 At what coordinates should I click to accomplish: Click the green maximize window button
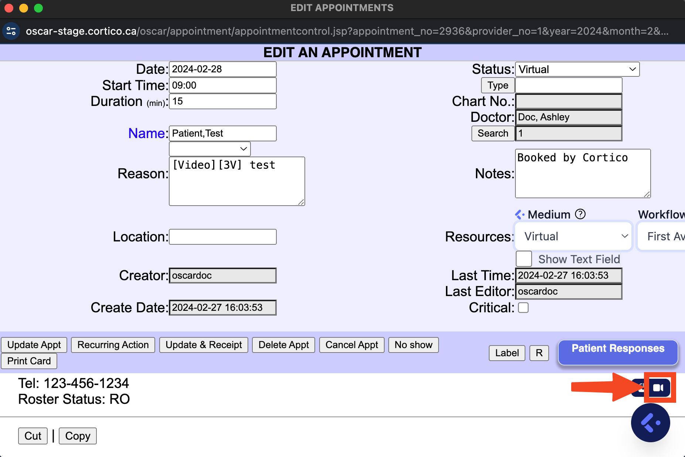(x=38, y=8)
